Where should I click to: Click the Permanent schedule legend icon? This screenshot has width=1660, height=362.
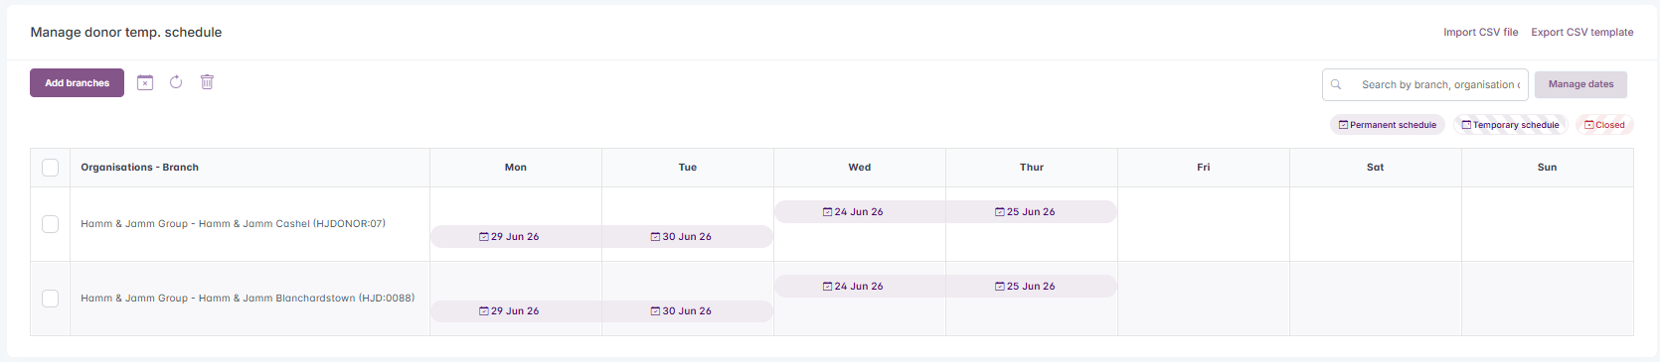coord(1343,125)
